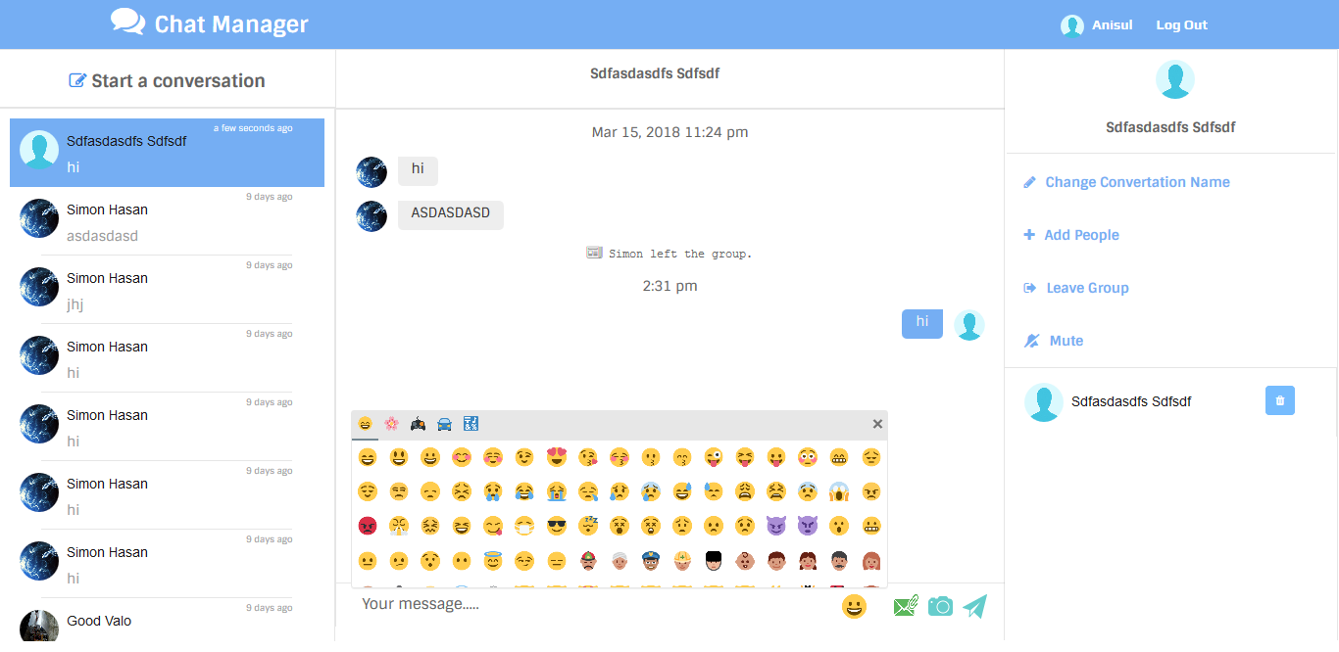Click the envelope attachment icon
The width and height of the screenshot is (1339, 652).
click(906, 606)
